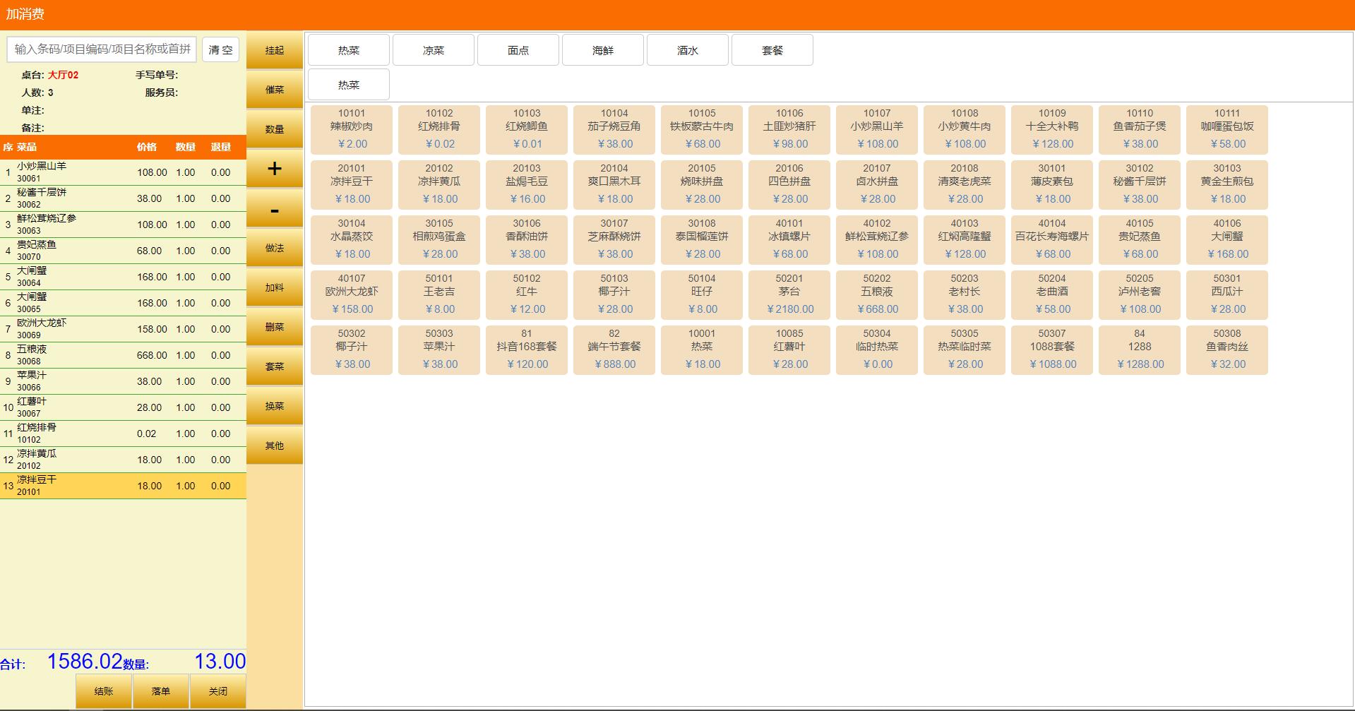Select 欧洲大龙虾 row in order list
The height and width of the screenshot is (711, 1355).
[x=123, y=329]
